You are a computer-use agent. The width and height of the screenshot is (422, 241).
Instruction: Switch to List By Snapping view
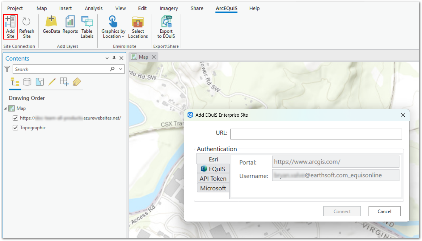tap(64, 82)
